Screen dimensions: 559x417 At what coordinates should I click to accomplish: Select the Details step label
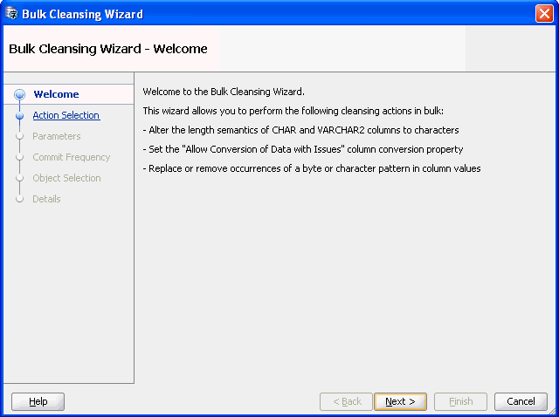[x=47, y=199]
